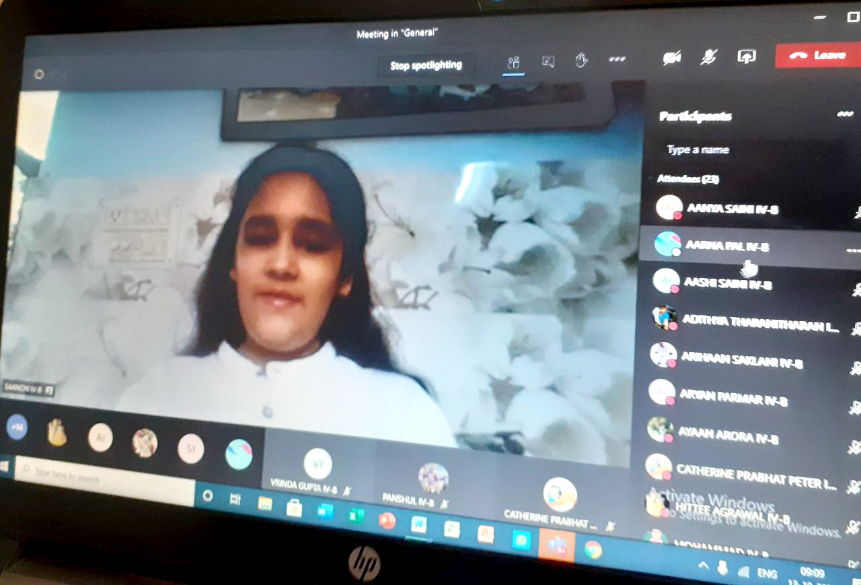Open Task View icon on taskbar

(235, 499)
